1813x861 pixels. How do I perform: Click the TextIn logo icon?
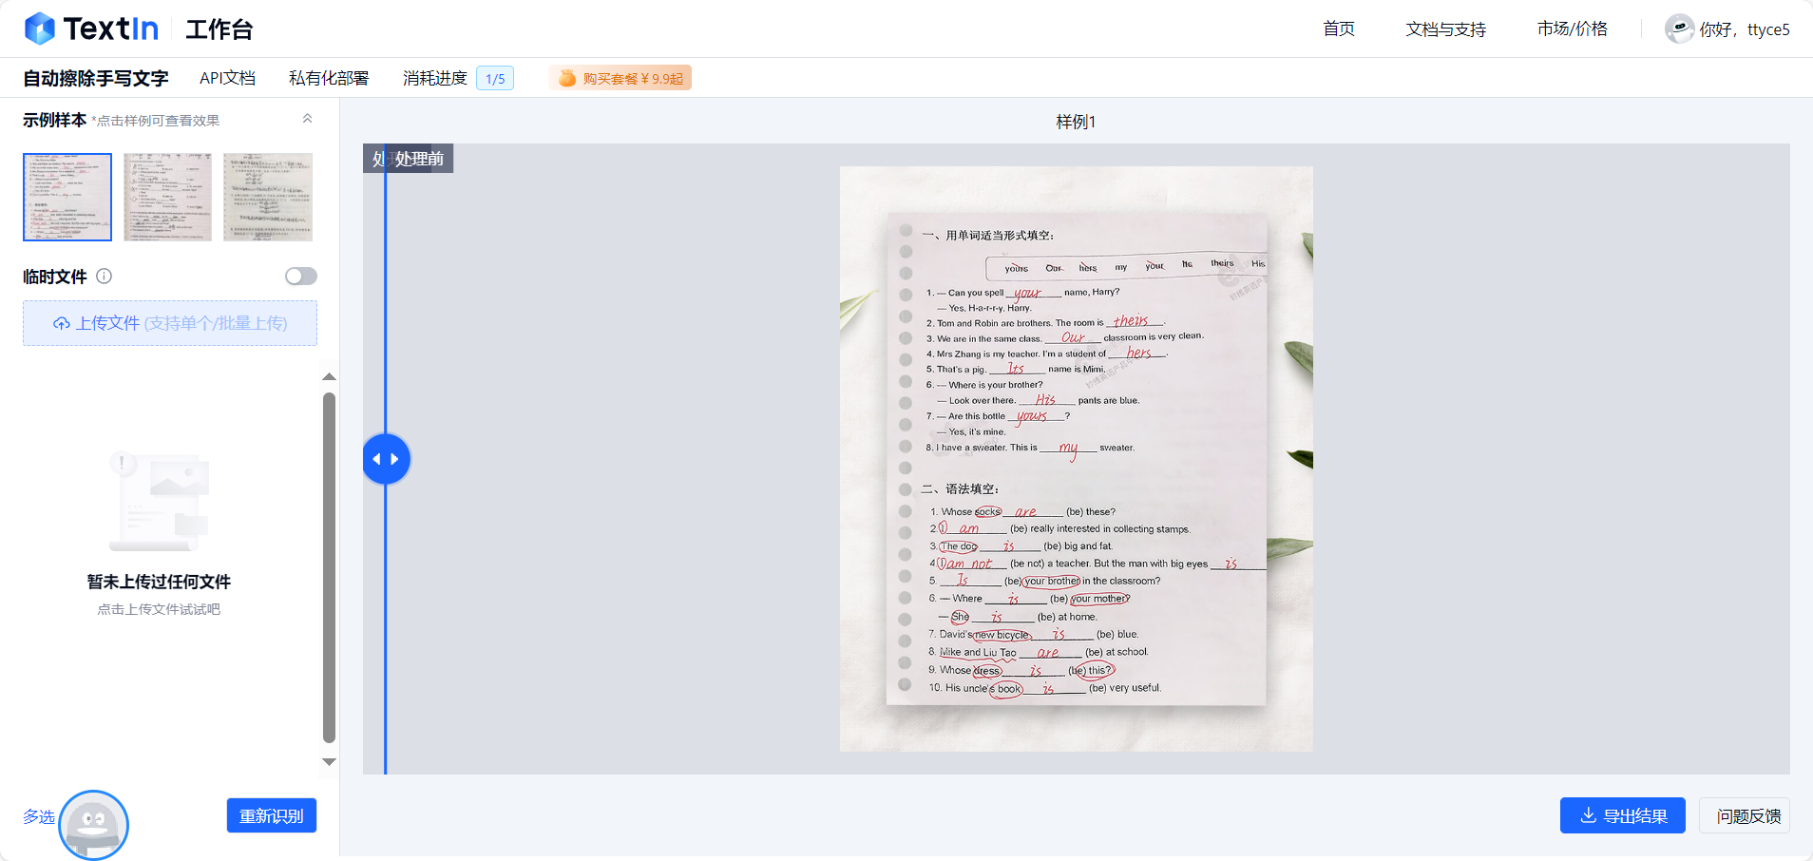point(40,29)
